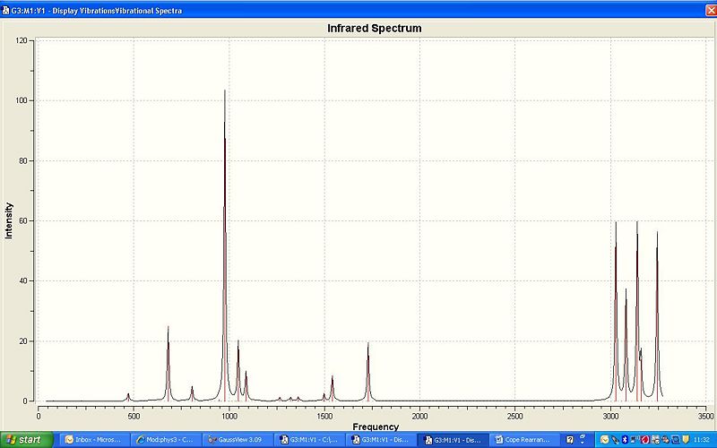Open the language bar options arrow
Image resolution: width=717 pixels, height=448 pixels.
(x=582, y=443)
